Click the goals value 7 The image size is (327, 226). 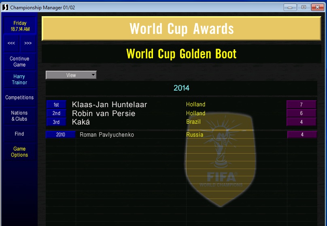coord(302,105)
